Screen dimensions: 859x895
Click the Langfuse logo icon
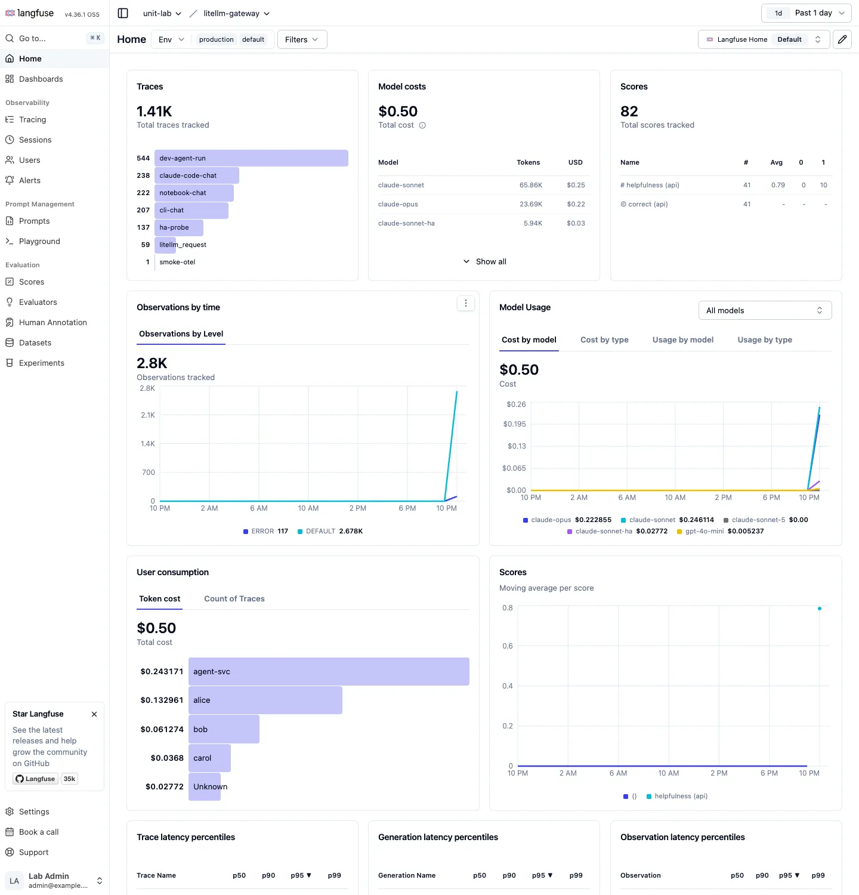[x=10, y=13]
